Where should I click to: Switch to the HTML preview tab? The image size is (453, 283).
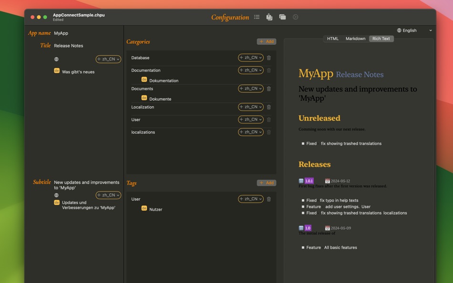pos(332,39)
